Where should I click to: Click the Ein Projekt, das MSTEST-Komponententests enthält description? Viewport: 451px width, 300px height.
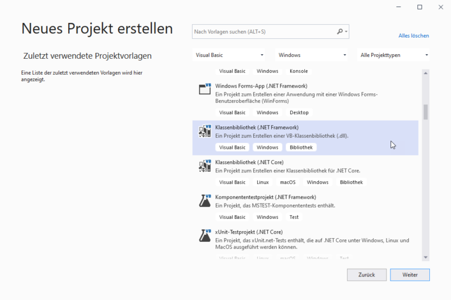coord(275,206)
